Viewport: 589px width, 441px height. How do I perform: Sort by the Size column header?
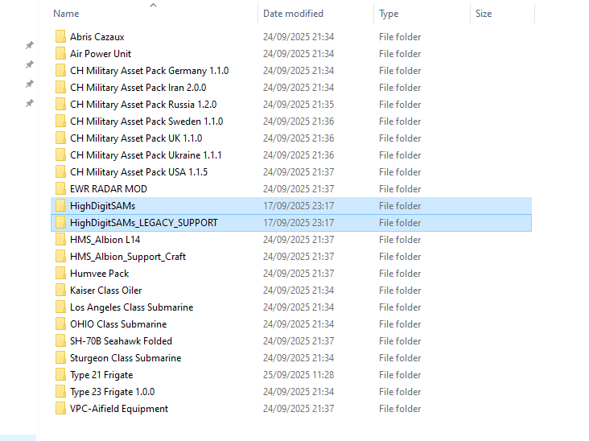(x=484, y=14)
